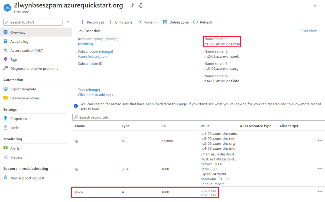
Task: Focus the Search record sets field
Action: 199,117
